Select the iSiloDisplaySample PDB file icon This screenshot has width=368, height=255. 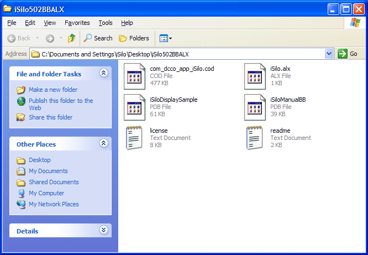click(135, 107)
